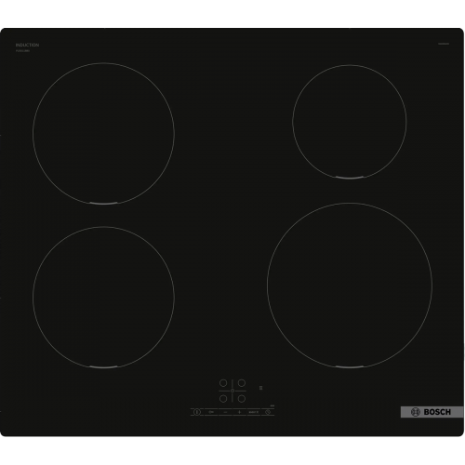Screen dimensions: 465x465
Task: Click the small text in top-right corner
Action: [x=444, y=44]
